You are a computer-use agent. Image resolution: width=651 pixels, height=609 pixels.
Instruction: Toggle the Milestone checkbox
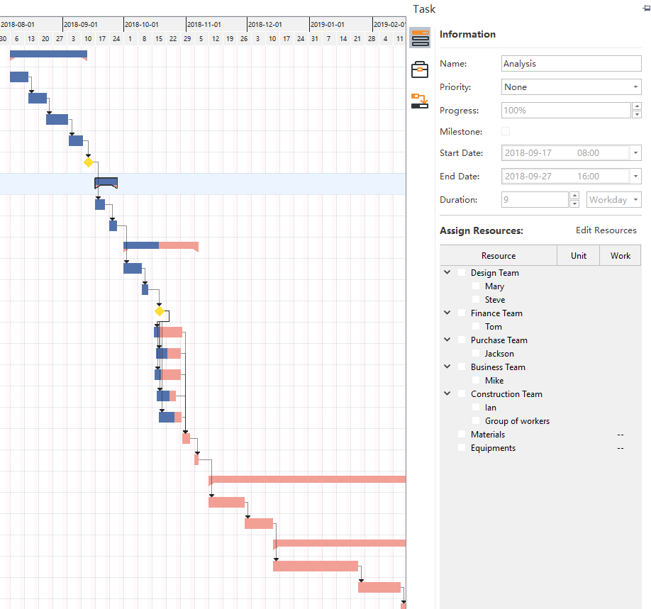point(506,132)
